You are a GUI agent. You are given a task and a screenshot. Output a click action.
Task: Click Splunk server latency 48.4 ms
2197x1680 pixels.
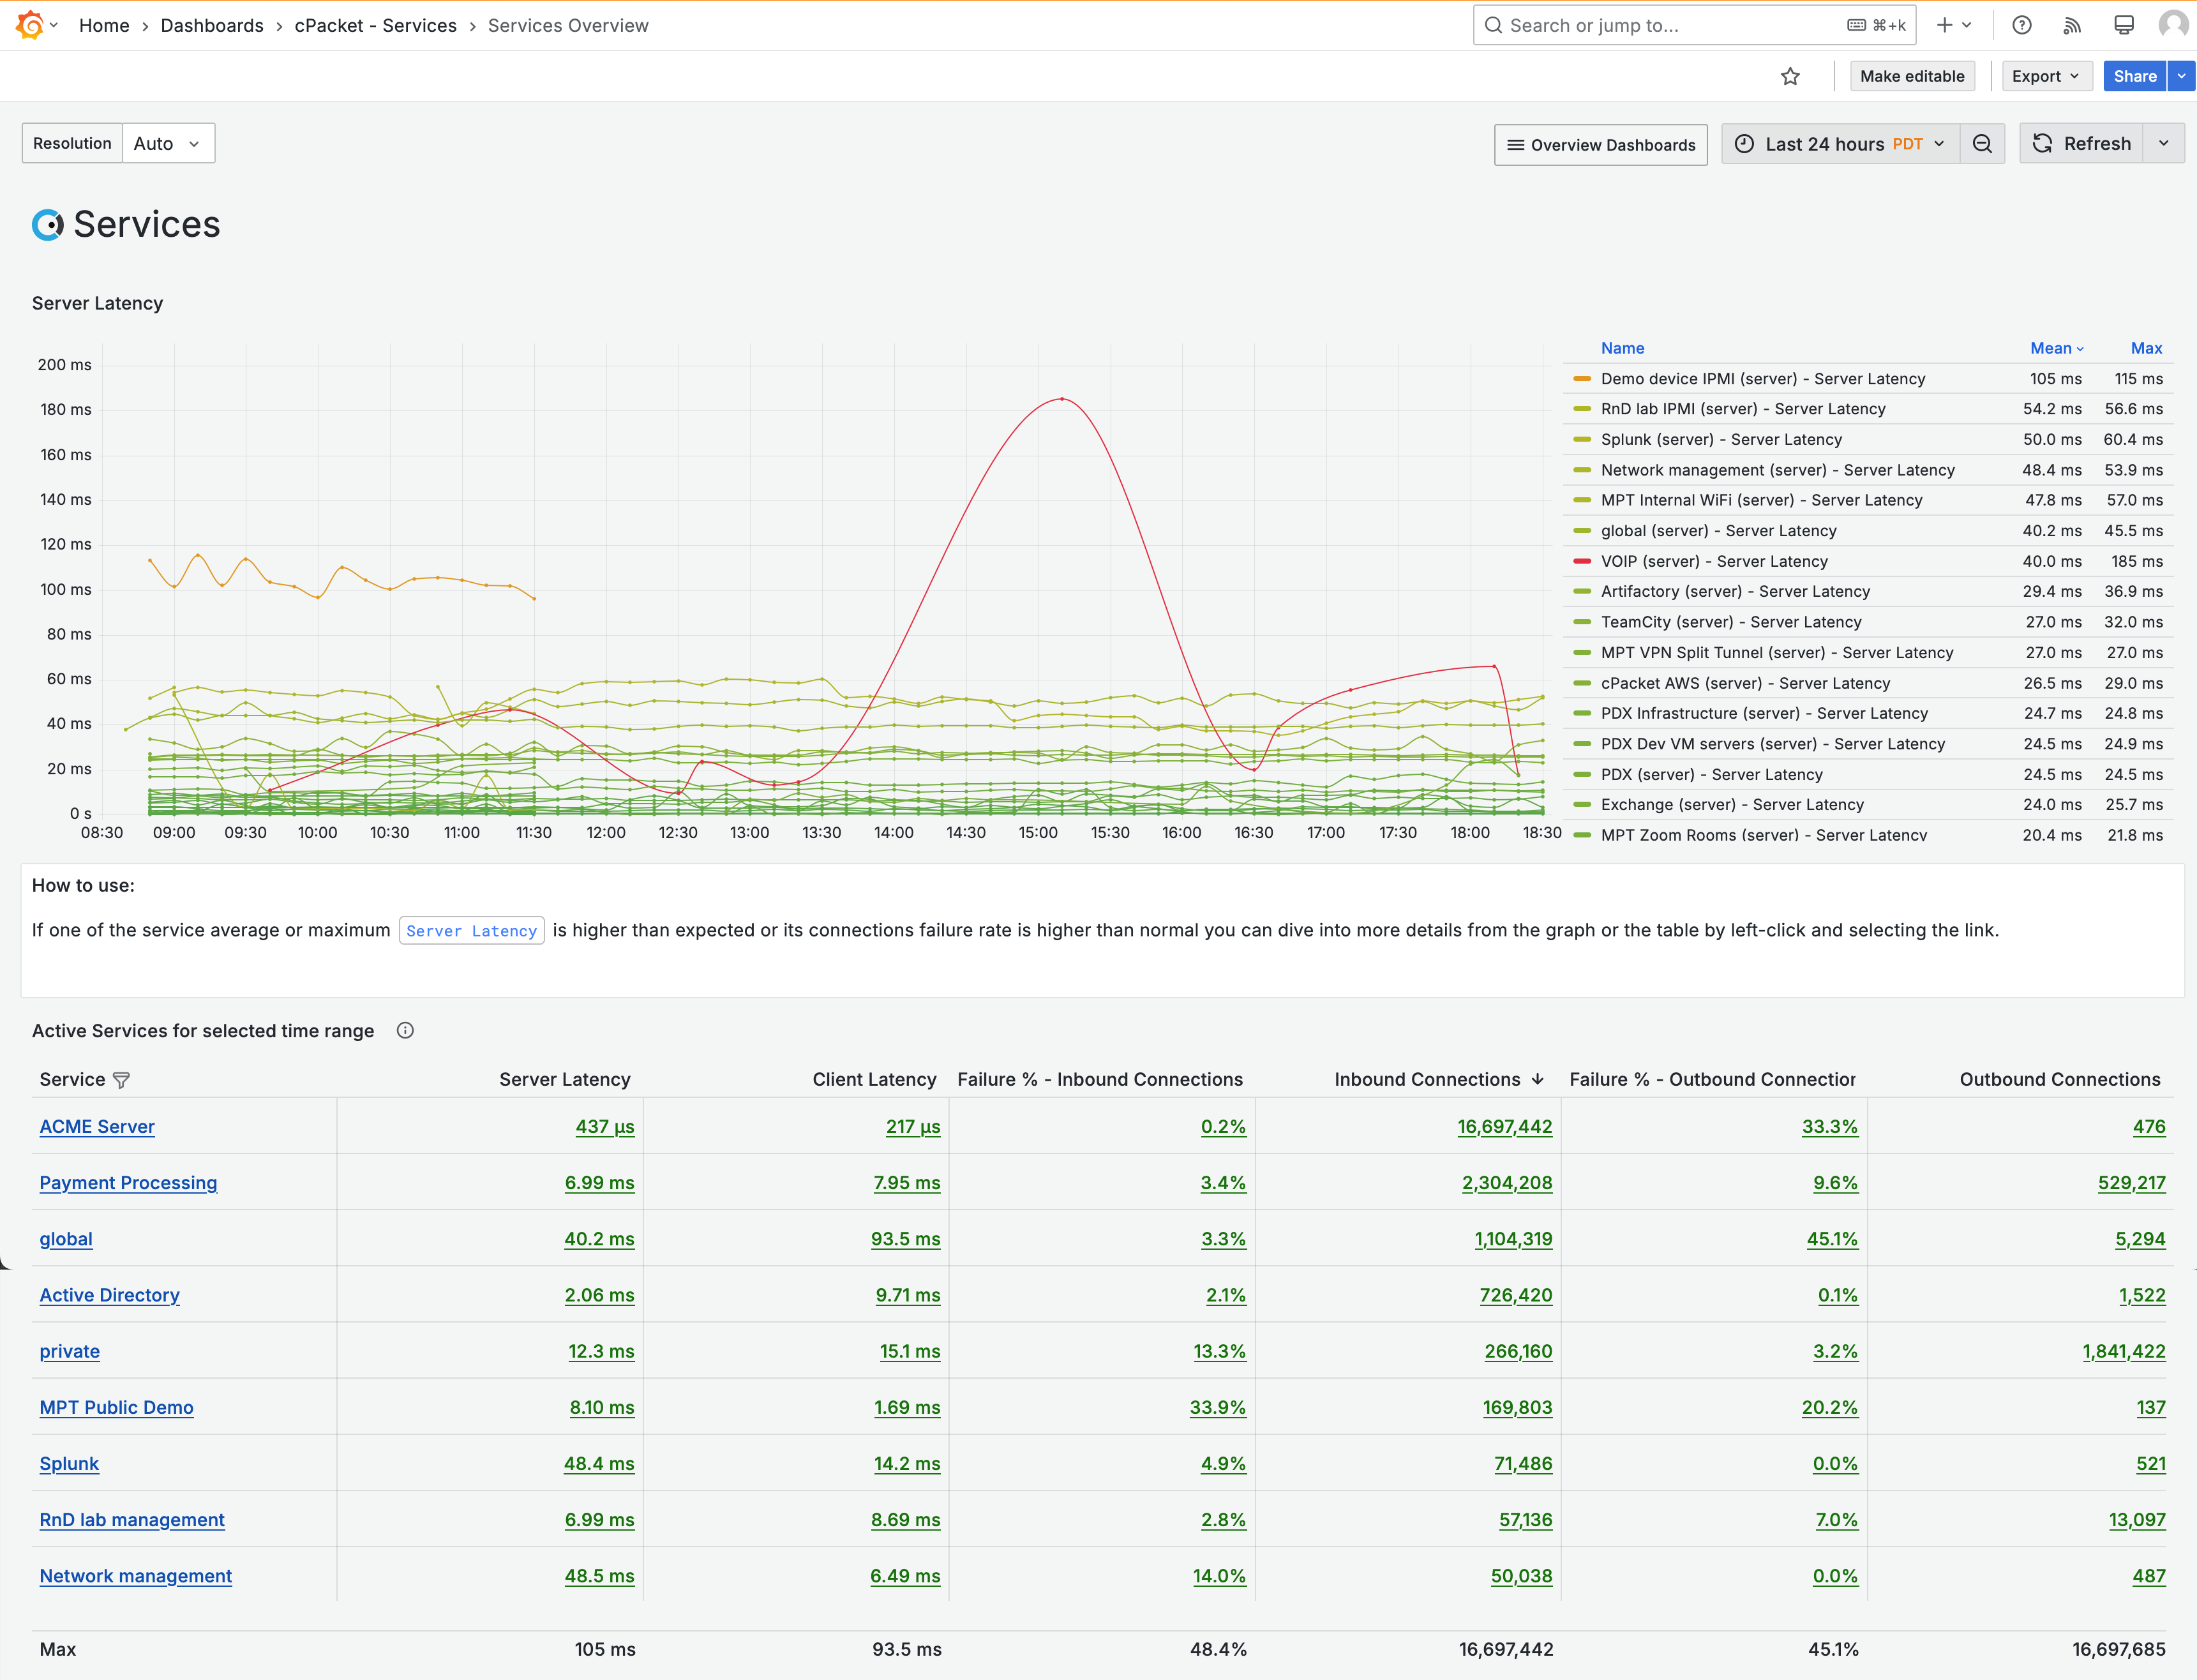[598, 1463]
